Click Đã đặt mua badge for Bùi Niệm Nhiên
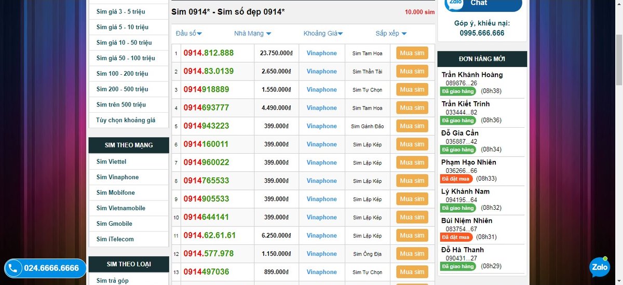 (x=456, y=237)
